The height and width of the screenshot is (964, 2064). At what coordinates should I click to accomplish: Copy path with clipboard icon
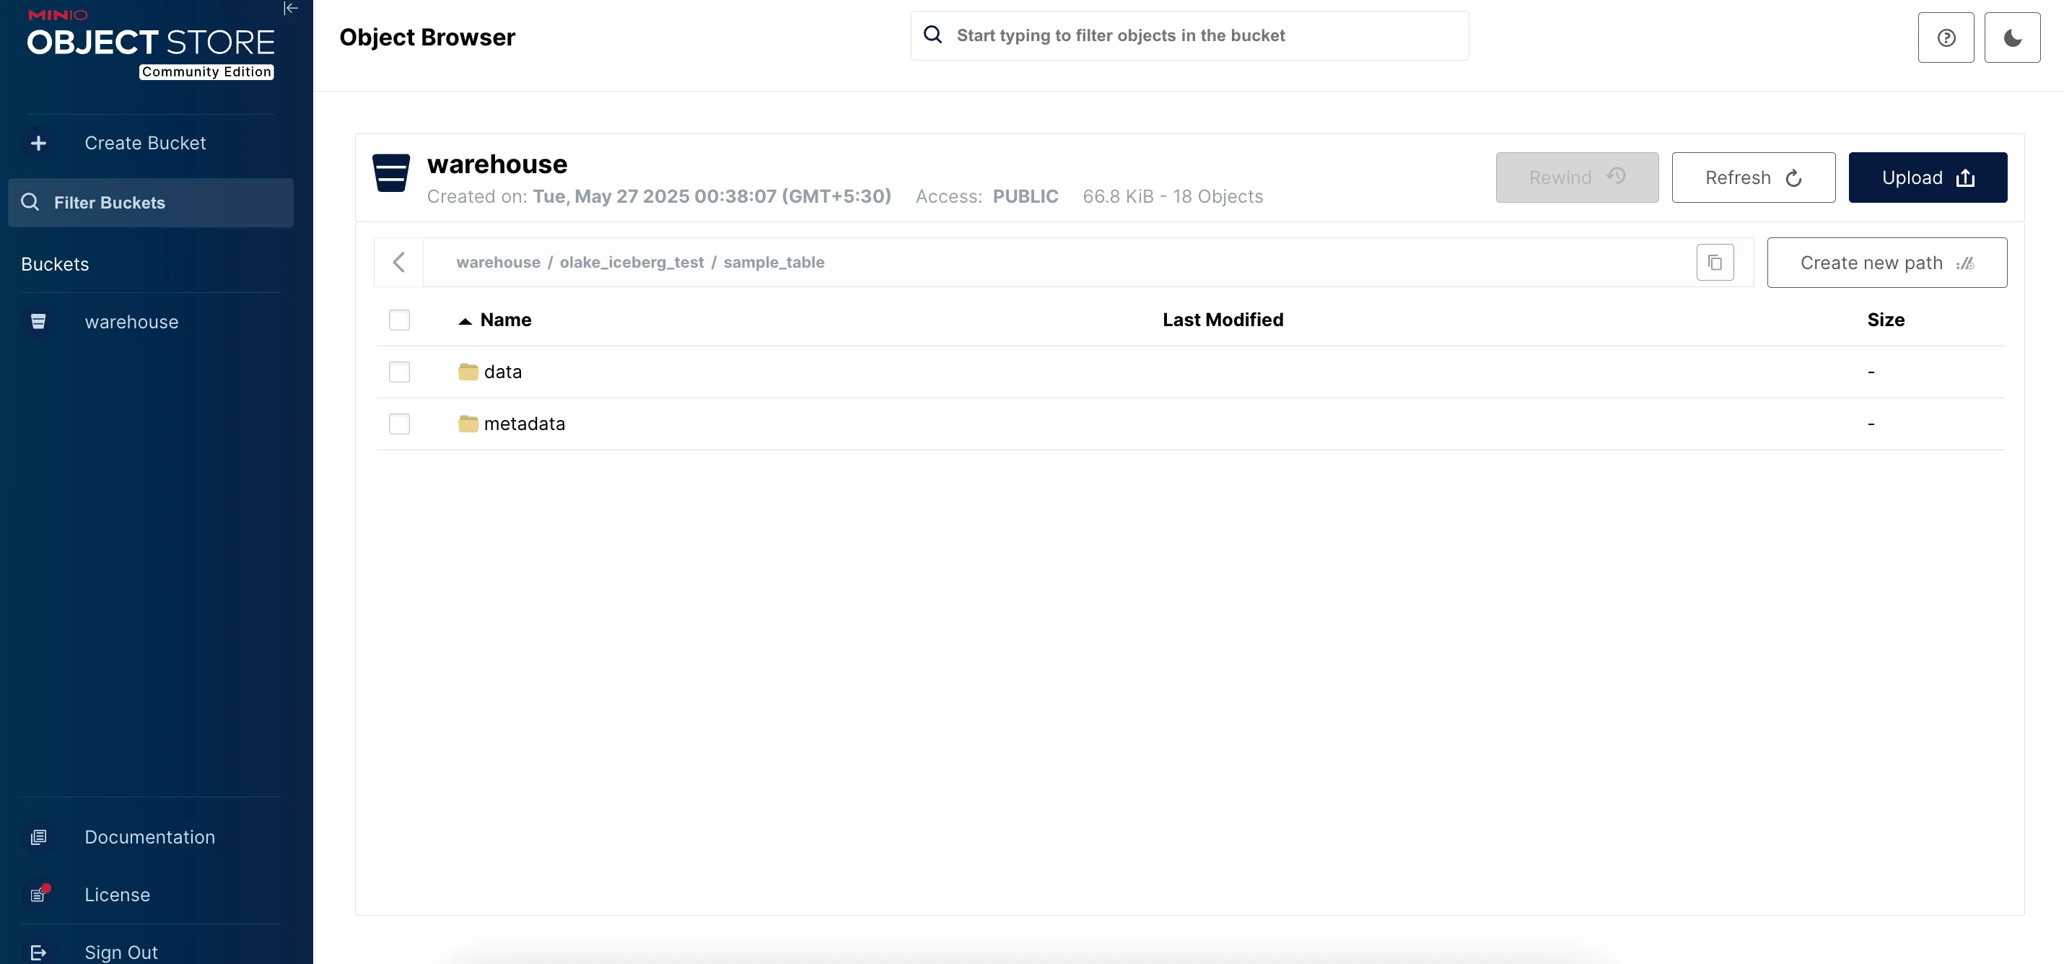1715,263
